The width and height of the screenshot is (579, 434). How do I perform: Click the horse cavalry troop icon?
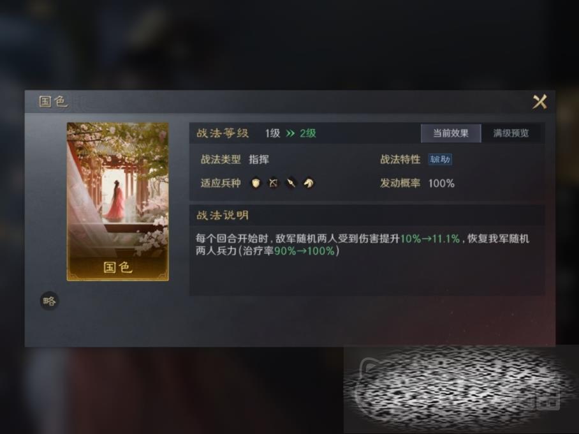tap(309, 183)
